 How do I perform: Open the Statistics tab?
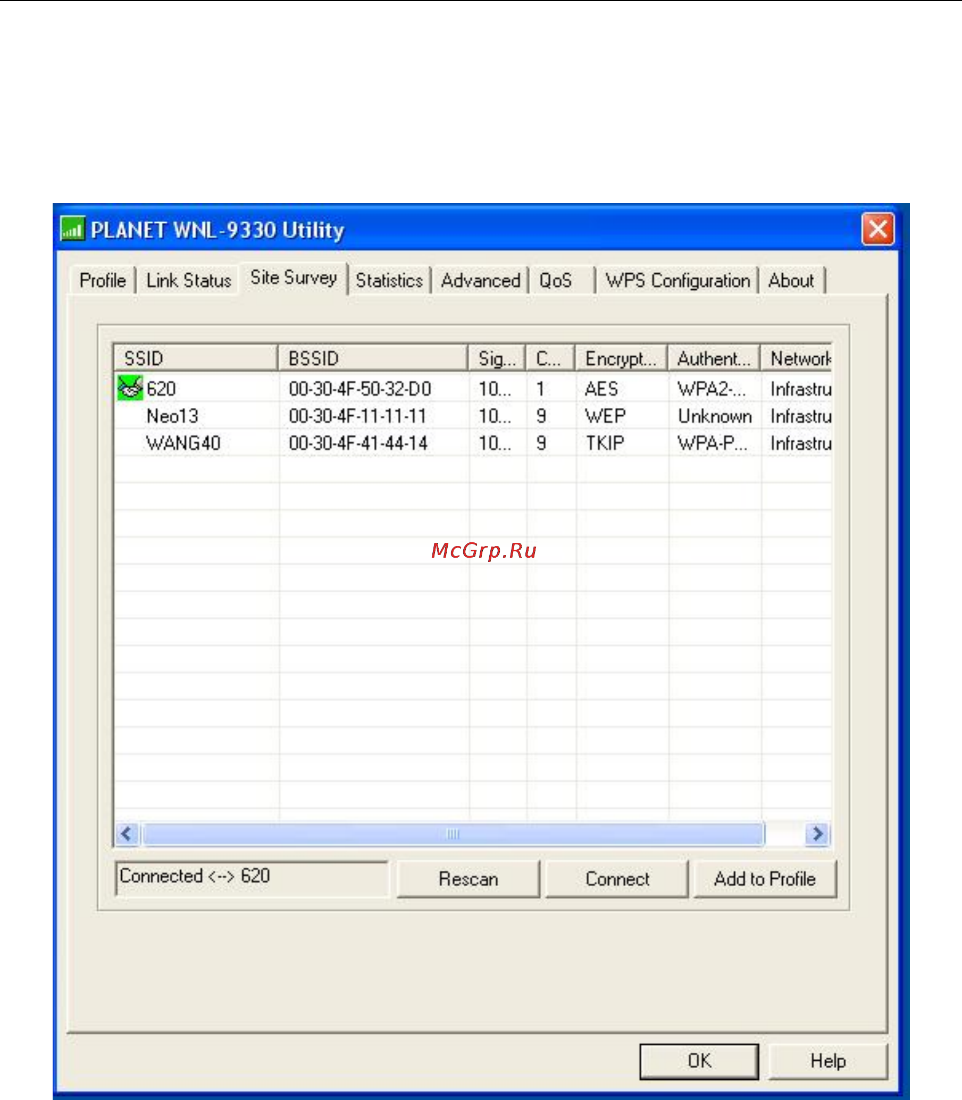click(389, 280)
